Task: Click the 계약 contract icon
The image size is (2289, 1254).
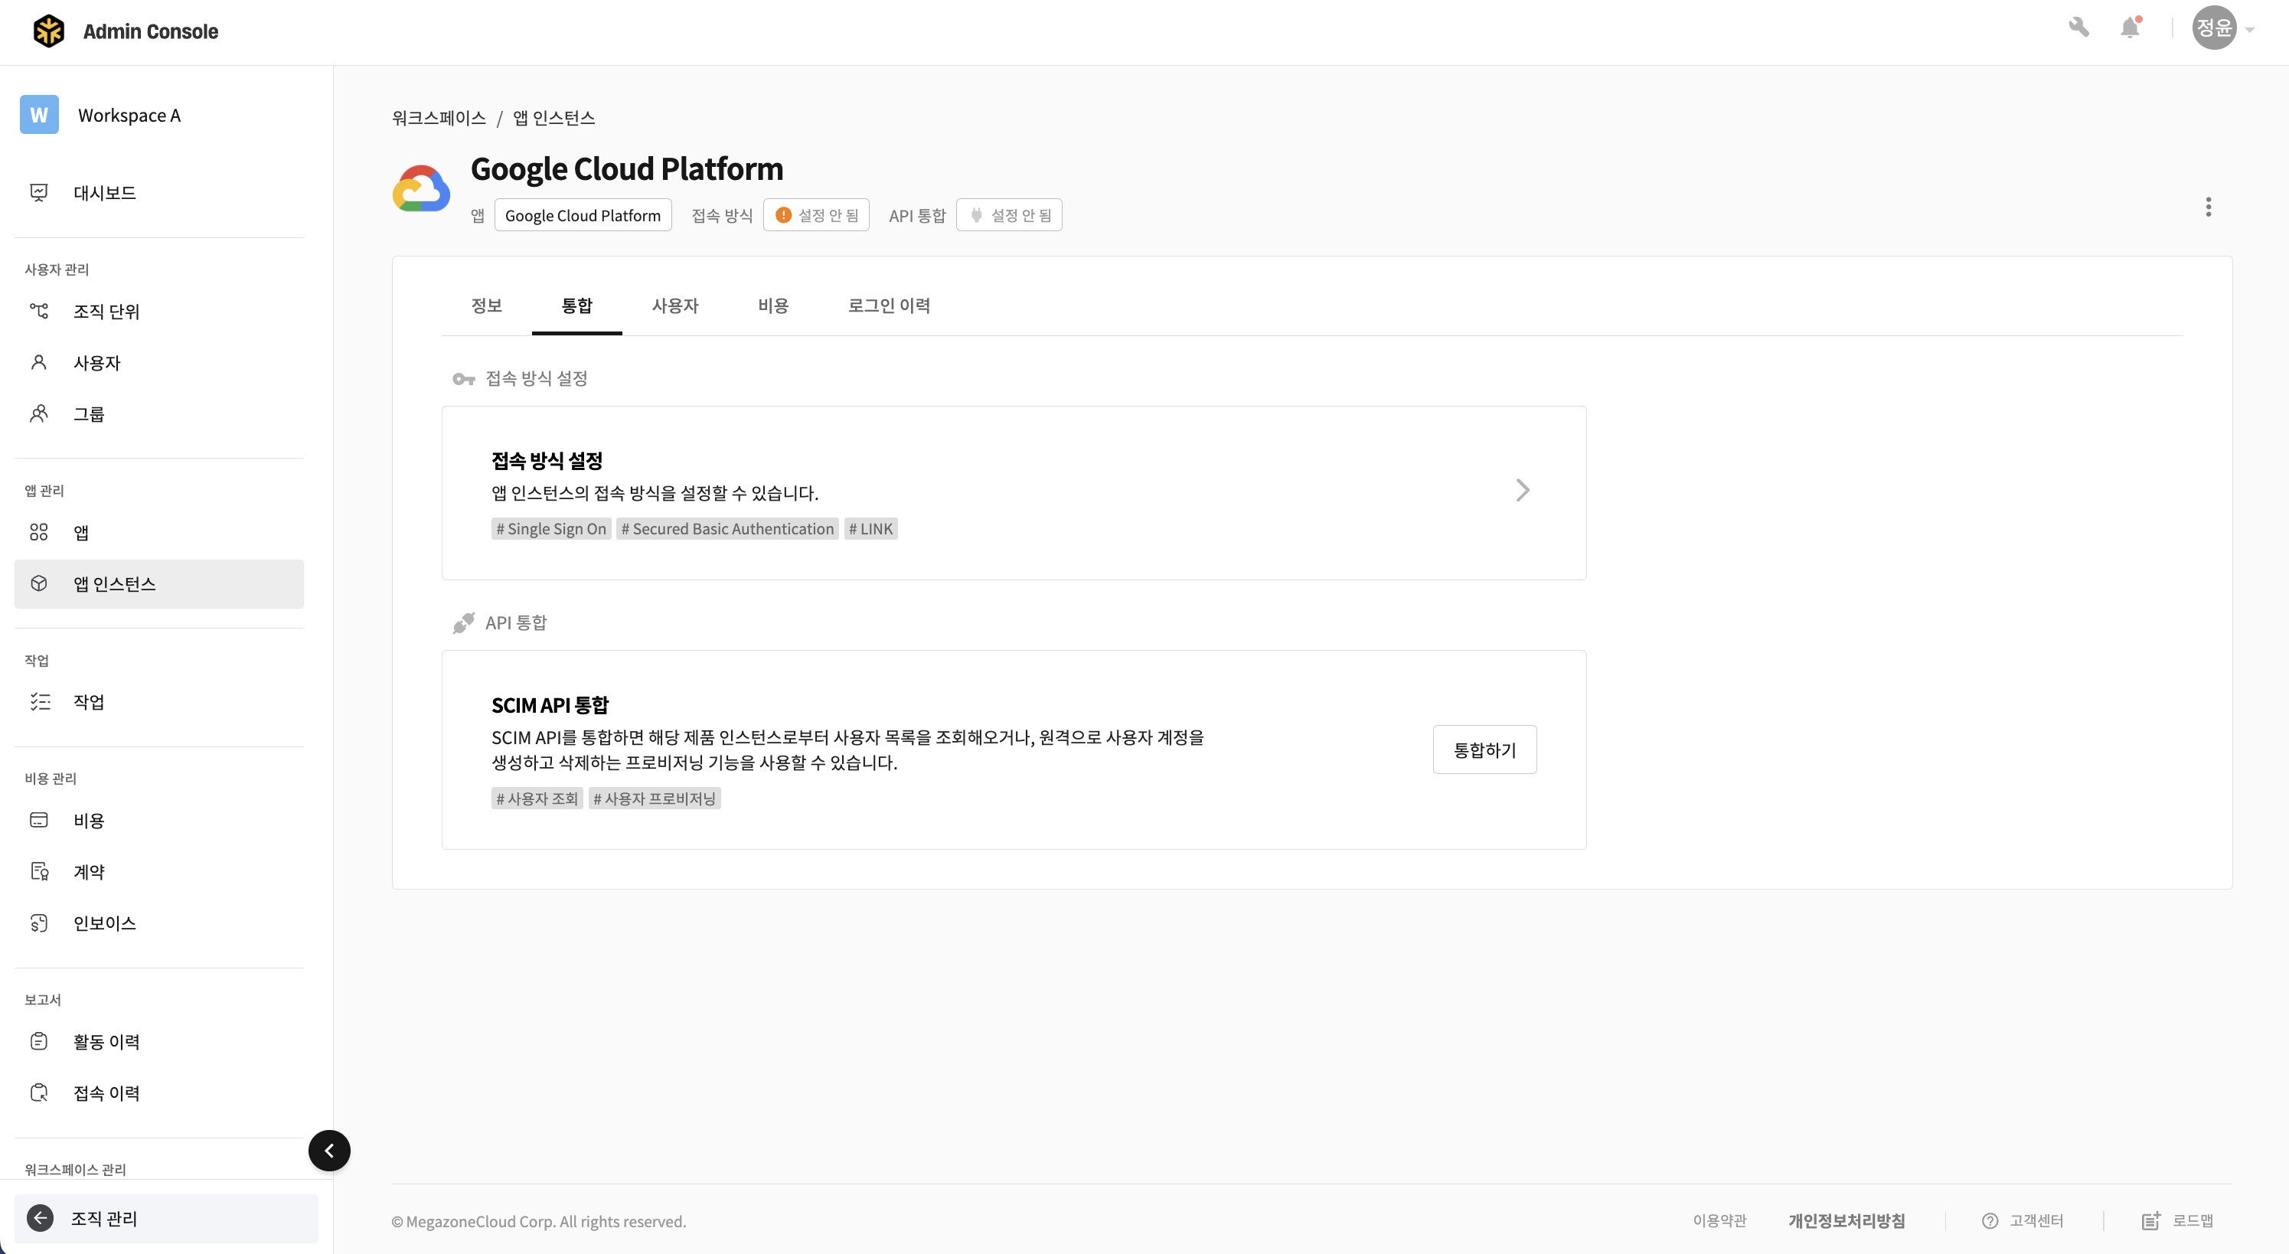Action: click(x=39, y=872)
